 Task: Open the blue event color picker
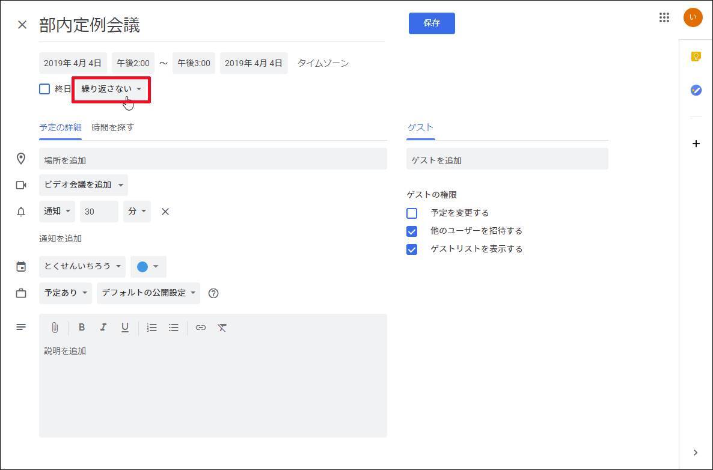[148, 267]
